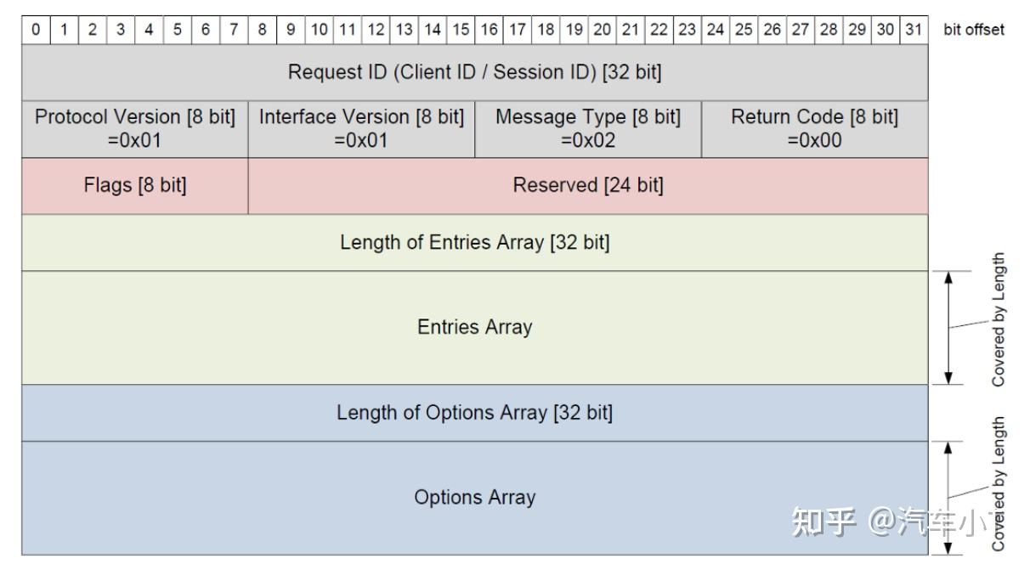
Task: Click the Options Array block
Action: [474, 497]
